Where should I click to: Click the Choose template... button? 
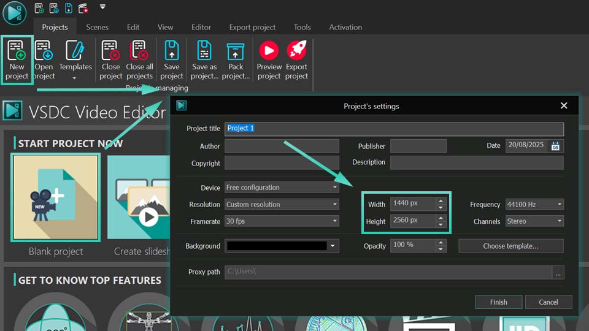point(510,246)
